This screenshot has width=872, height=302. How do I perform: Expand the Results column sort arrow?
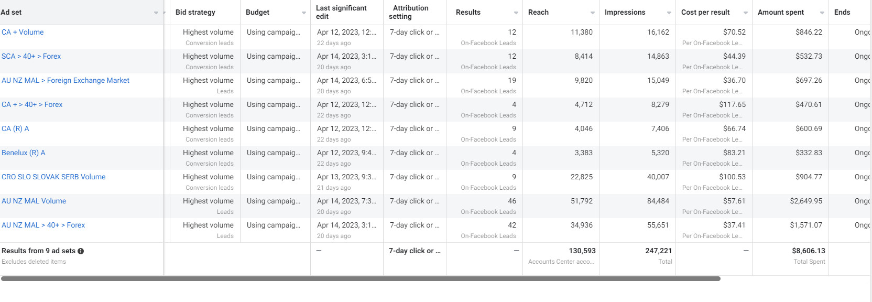(516, 13)
